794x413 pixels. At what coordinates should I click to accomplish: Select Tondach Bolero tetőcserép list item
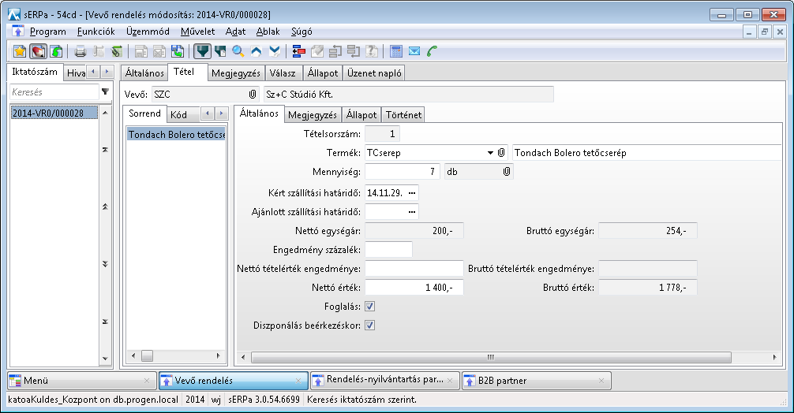pyautogui.click(x=176, y=135)
